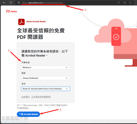137x124 pixels.
Task: Go back with the browser back arrow
Action: tap(4, 3)
